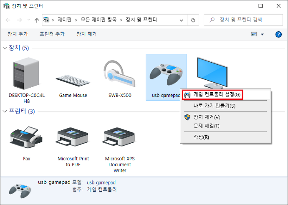This screenshot has width=288, height=205.
Task: Open the view options dropdown arrow
Action: pos(262,34)
